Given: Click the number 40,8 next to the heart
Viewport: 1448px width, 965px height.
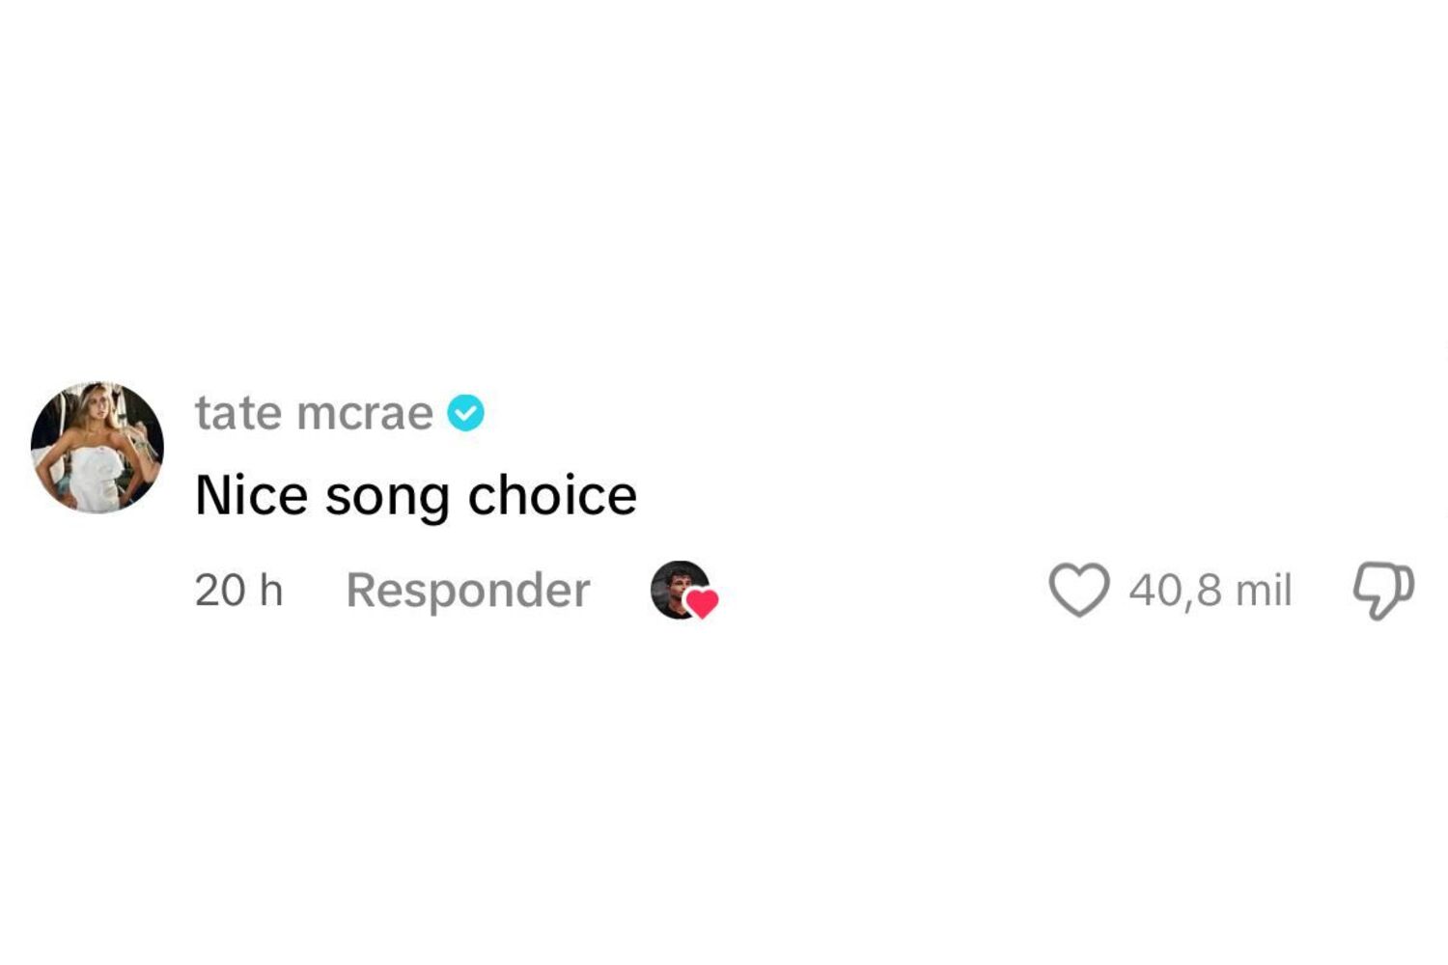Looking at the screenshot, I should pyautogui.click(x=1176, y=590).
